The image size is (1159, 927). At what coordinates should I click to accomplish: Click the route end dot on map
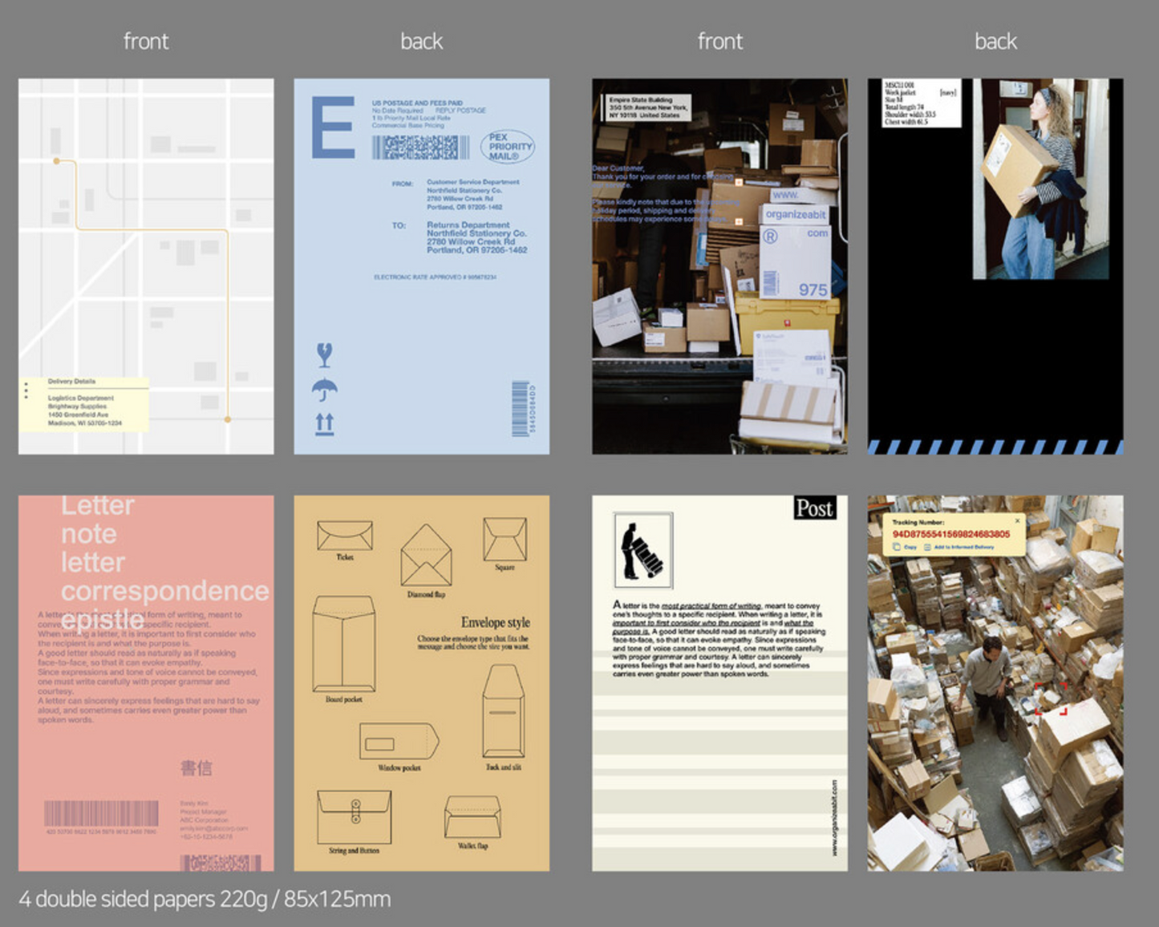228,419
